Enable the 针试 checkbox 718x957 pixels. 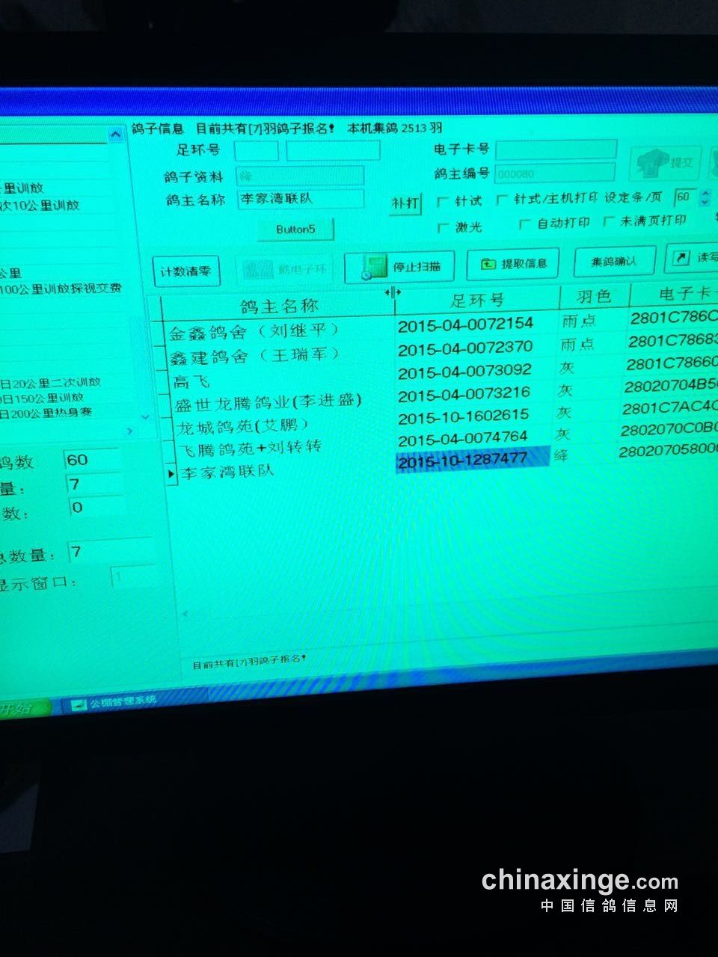point(442,202)
